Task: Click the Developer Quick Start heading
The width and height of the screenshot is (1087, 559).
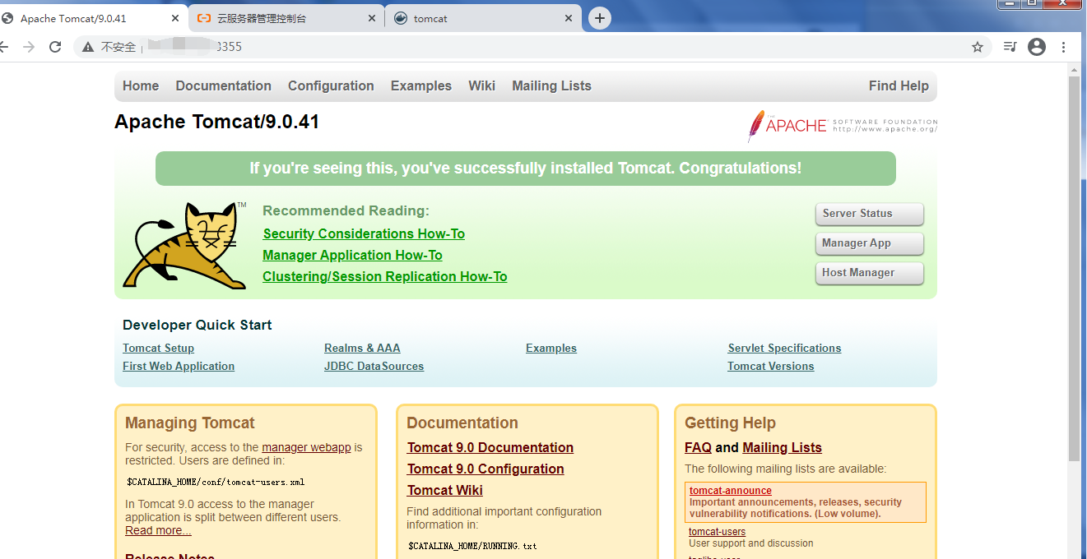Action: (197, 326)
